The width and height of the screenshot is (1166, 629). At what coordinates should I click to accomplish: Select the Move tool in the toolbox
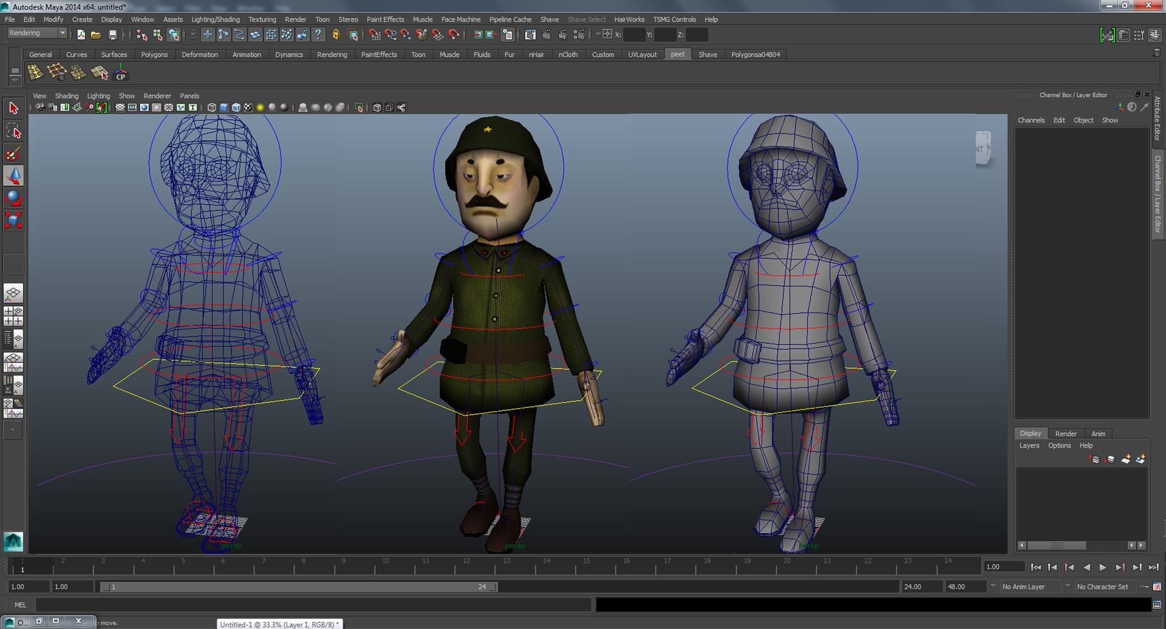[x=13, y=176]
